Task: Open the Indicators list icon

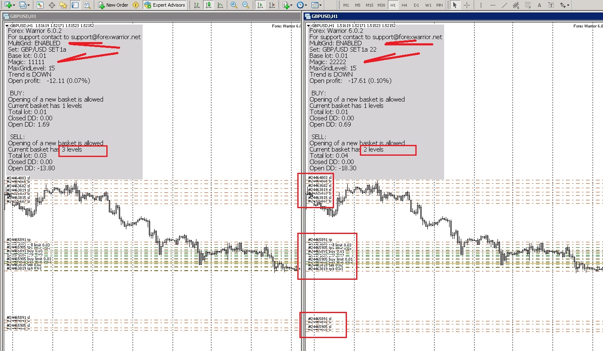Action: [286, 5]
